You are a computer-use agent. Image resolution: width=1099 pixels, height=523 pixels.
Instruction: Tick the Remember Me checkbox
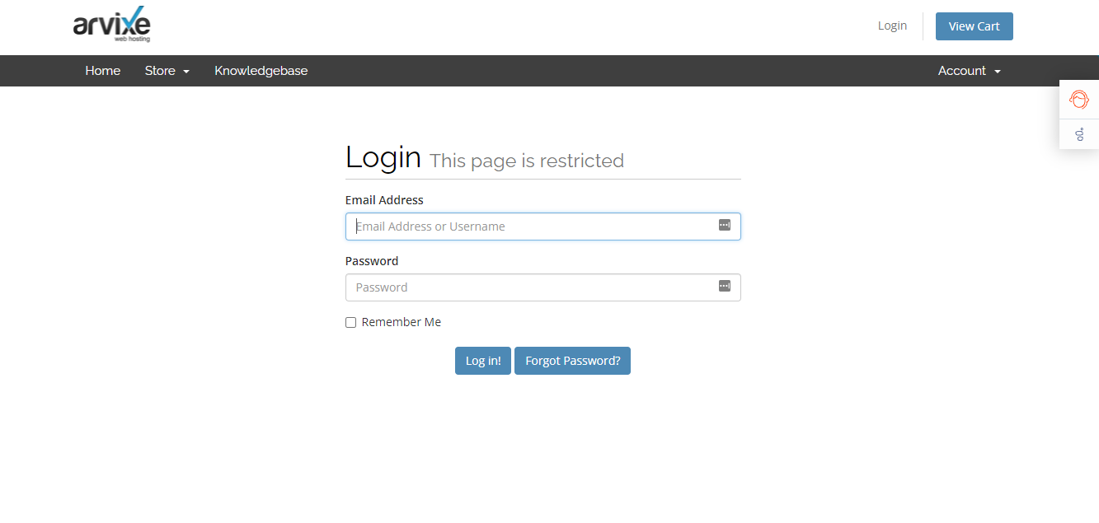350,322
